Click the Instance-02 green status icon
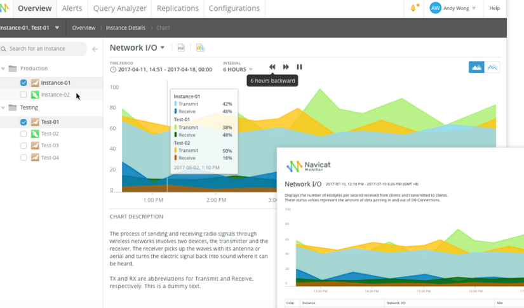This screenshot has height=308, width=524. [35, 95]
